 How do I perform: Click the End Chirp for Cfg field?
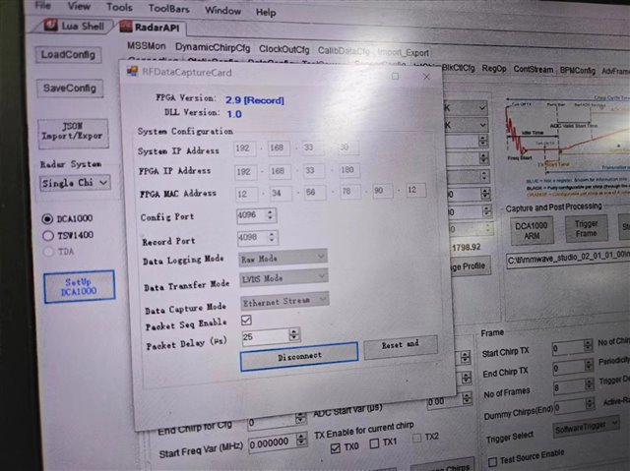(272, 423)
